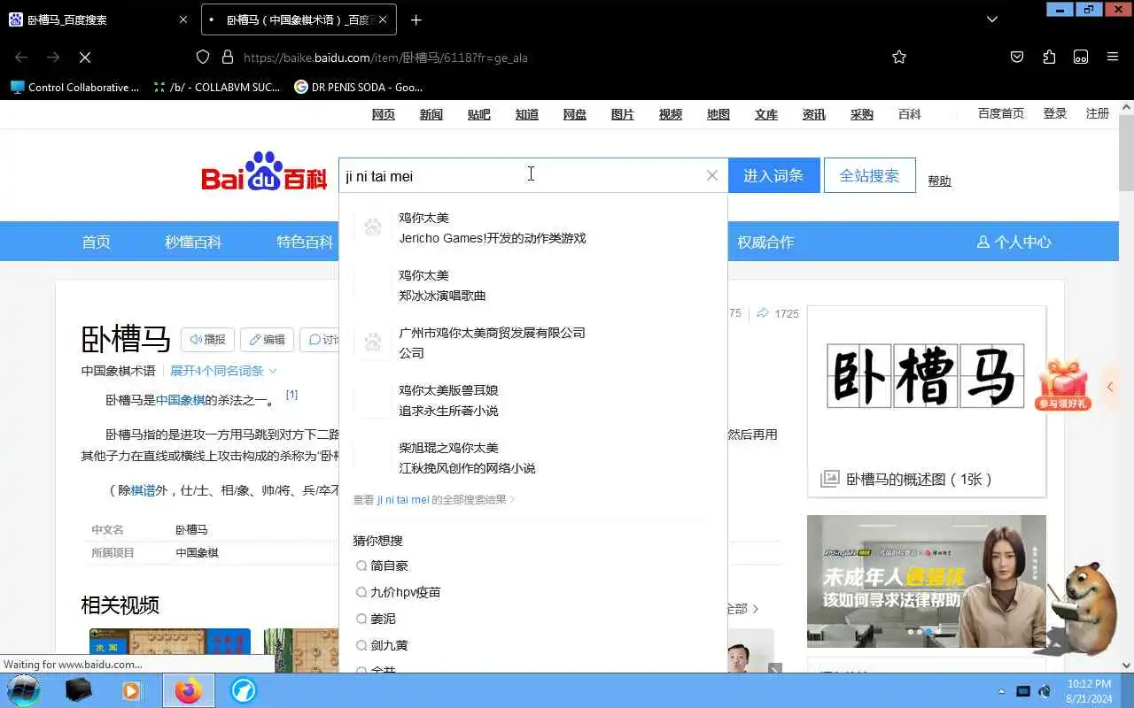Screen dimensions: 1134x708
Task: Choose 鸡你太美版兽耳娘 suggestion
Action: (x=533, y=400)
